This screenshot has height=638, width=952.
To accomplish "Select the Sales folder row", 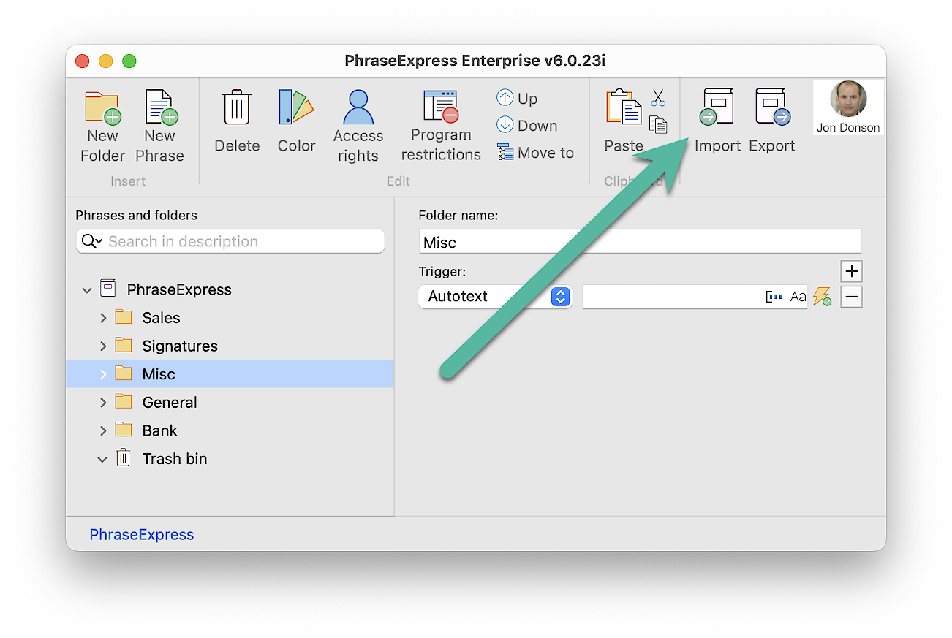I will 230,318.
